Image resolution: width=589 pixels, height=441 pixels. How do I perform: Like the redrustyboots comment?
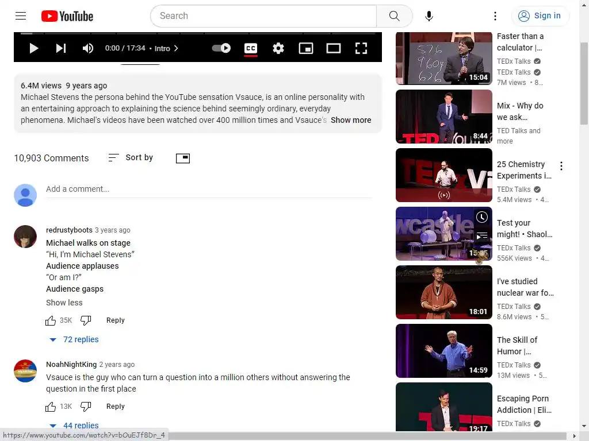coord(51,320)
